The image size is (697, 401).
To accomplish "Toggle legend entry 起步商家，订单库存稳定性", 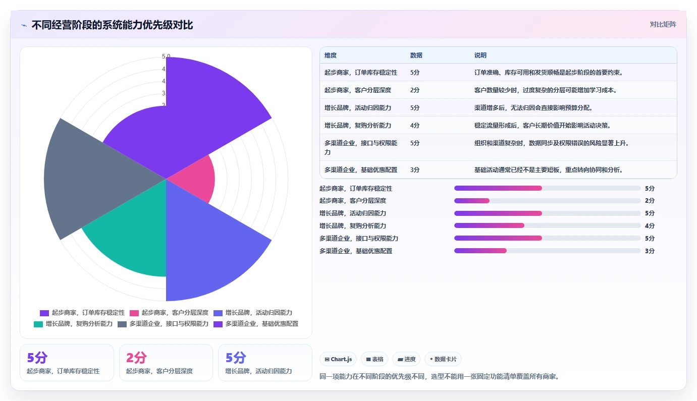I will (82, 313).
